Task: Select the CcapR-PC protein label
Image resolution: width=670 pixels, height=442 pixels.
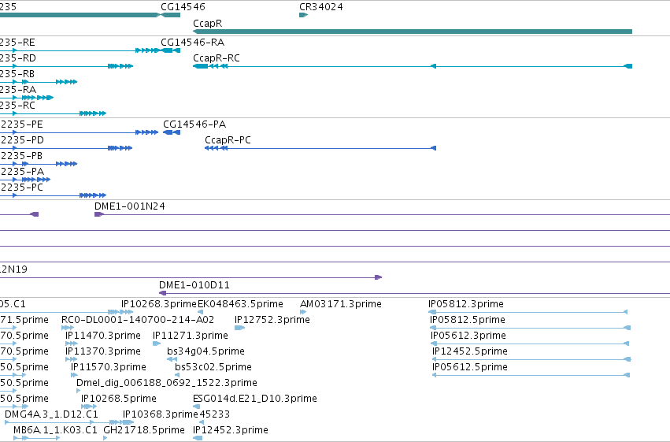Action: point(228,140)
